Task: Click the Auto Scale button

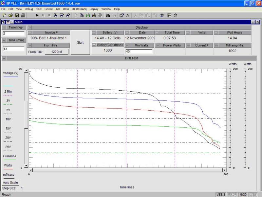Action: coord(11,182)
